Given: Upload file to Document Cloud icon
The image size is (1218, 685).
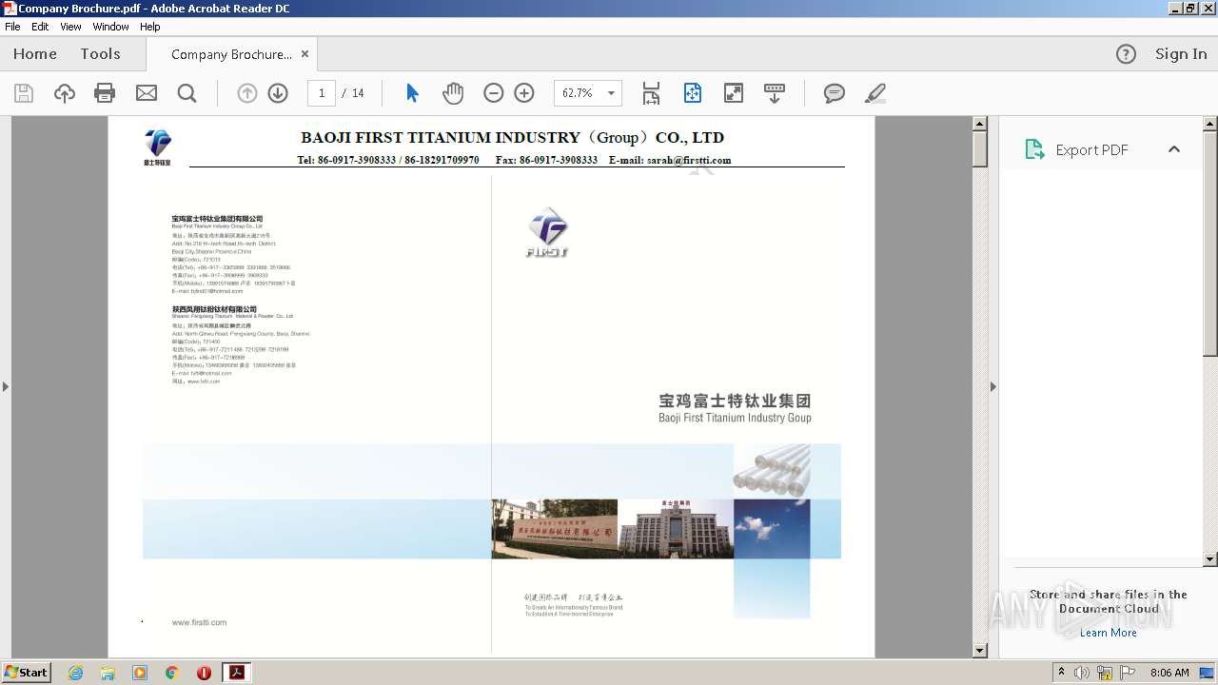Looking at the screenshot, I should (65, 93).
